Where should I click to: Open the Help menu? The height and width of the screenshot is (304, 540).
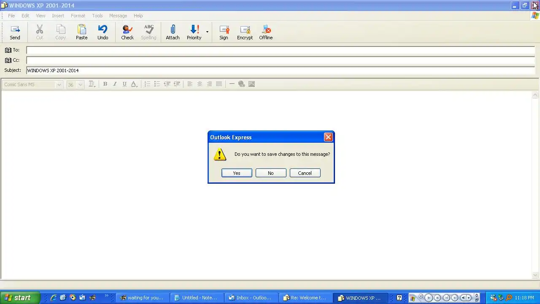(138, 16)
